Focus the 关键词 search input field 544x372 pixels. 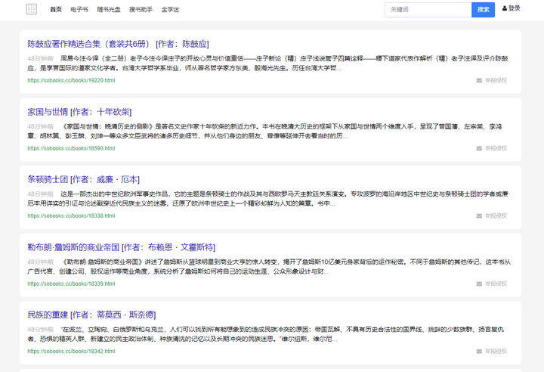pyautogui.click(x=428, y=10)
